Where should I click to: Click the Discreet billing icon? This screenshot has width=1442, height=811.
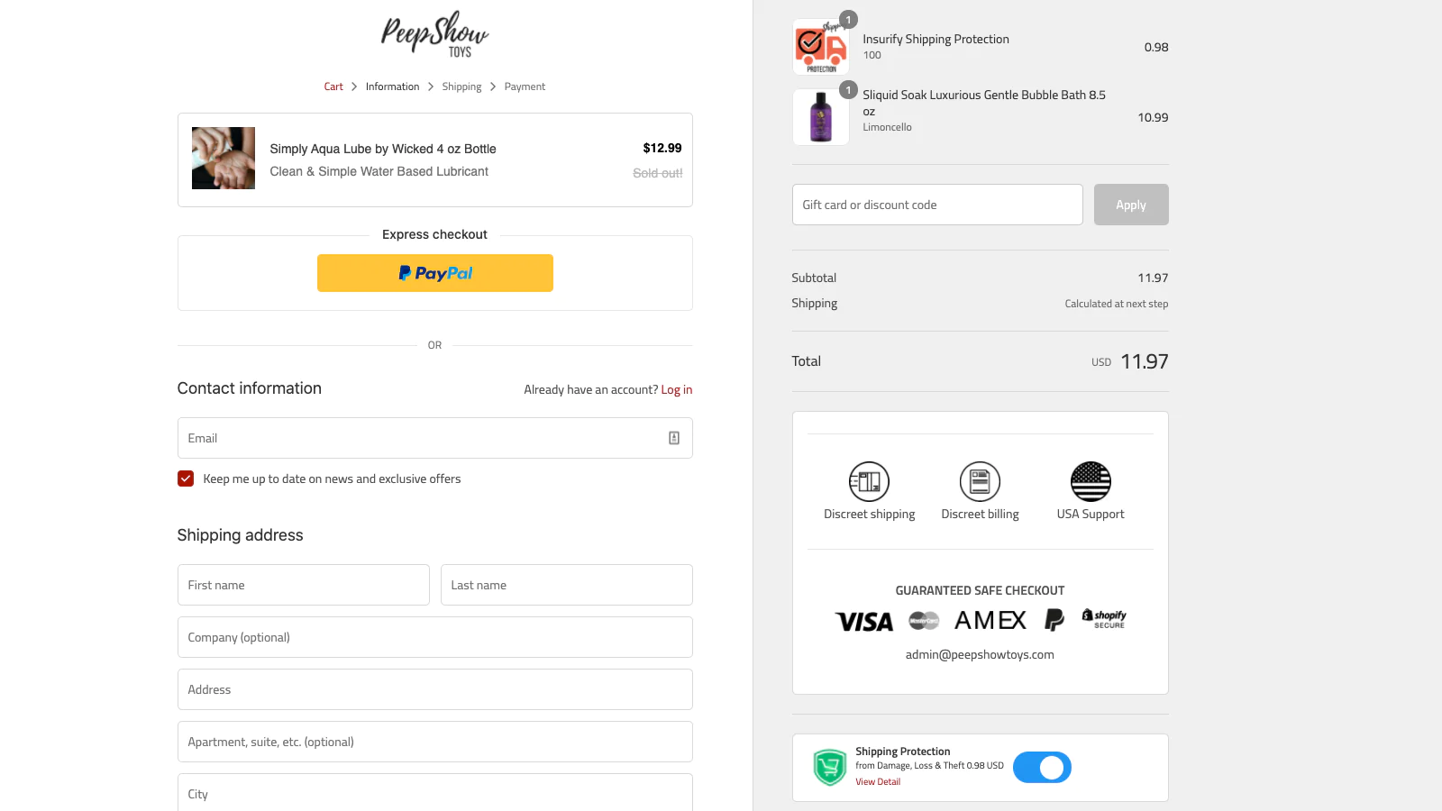coord(980,481)
